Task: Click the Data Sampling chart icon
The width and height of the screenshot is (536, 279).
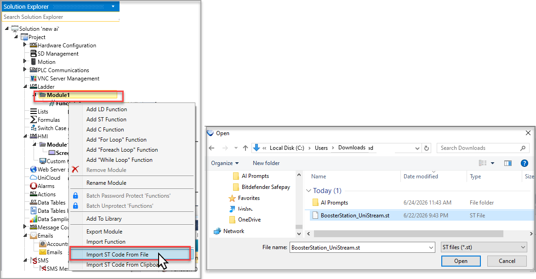Action: point(33,219)
